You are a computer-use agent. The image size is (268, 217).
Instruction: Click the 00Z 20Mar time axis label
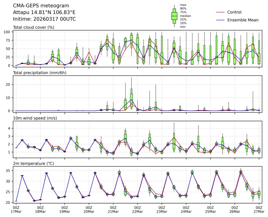(89, 209)
